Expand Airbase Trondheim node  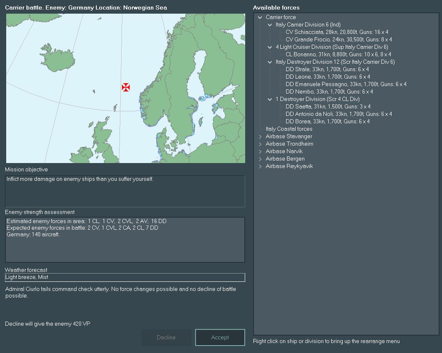pyautogui.click(x=260, y=144)
